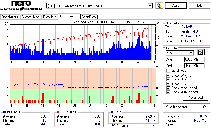Click the Start position field 0000 MB

click(x=194, y=60)
